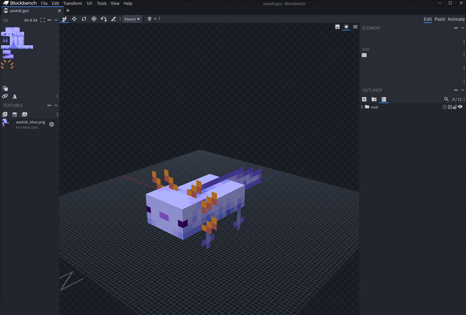
Task: Toggle viewport shading (sun icon)
Action: (x=346, y=27)
